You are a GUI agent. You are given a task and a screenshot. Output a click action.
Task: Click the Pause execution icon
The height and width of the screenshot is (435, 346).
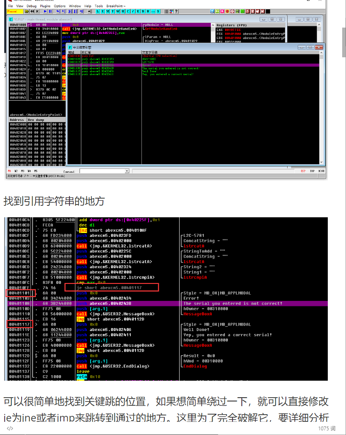(50, 11)
